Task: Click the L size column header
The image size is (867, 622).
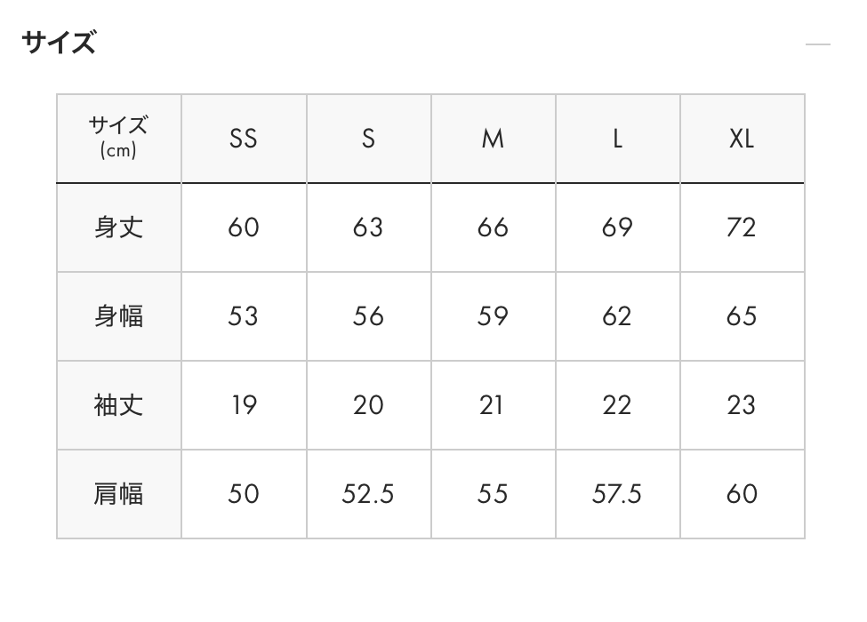Action: (617, 139)
